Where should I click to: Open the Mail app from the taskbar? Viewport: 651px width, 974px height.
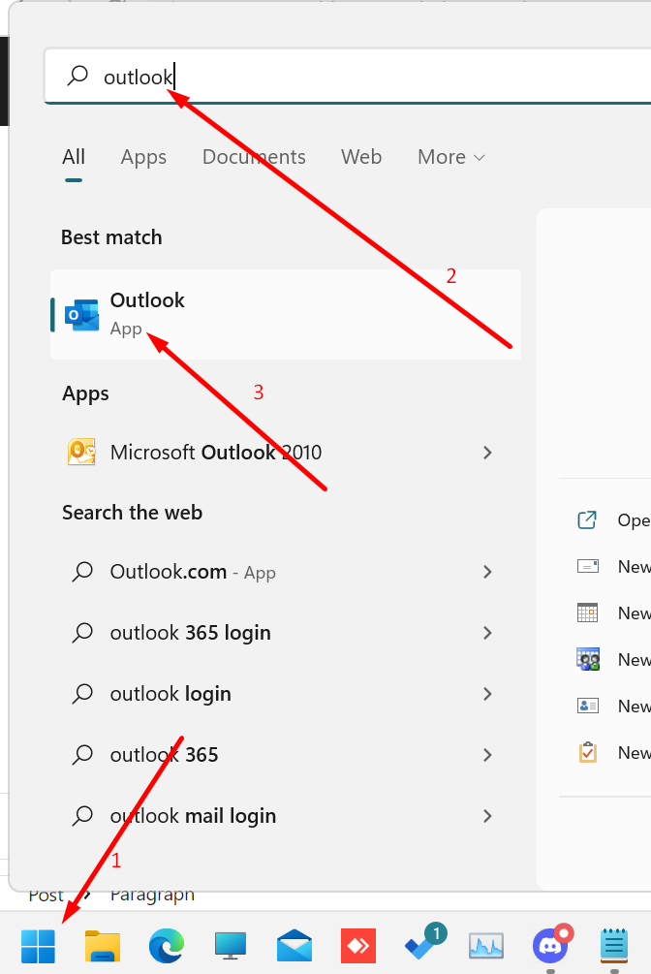(294, 946)
